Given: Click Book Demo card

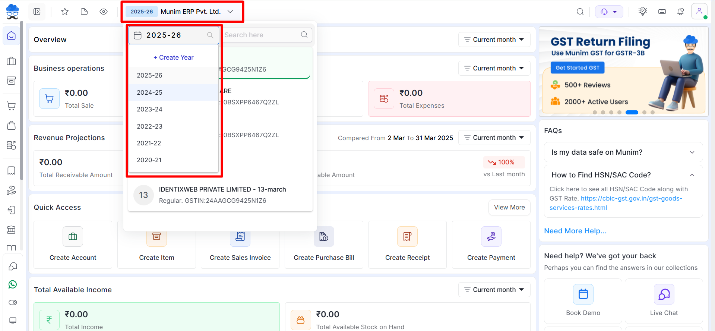Looking at the screenshot, I should coord(583,301).
